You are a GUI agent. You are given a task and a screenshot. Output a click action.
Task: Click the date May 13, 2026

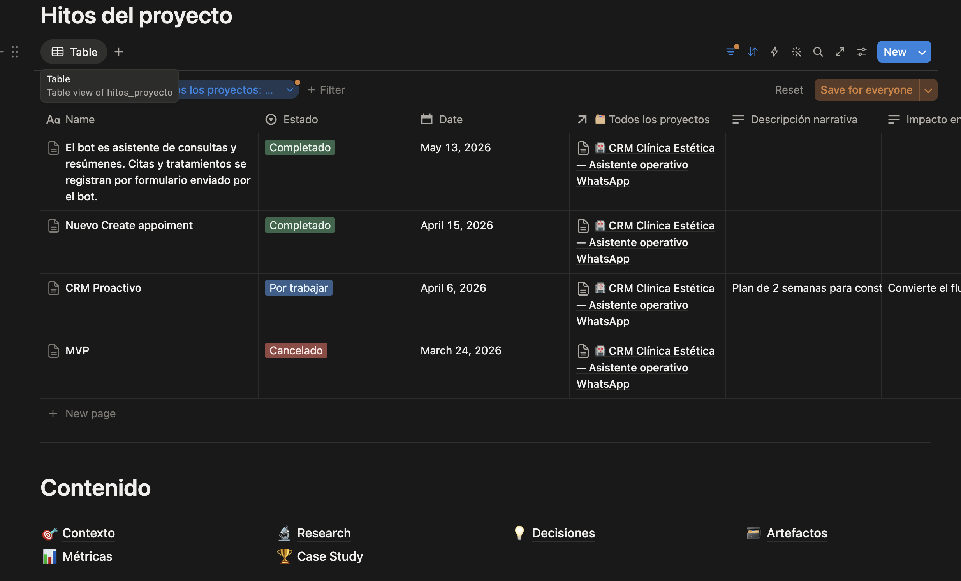click(x=456, y=148)
